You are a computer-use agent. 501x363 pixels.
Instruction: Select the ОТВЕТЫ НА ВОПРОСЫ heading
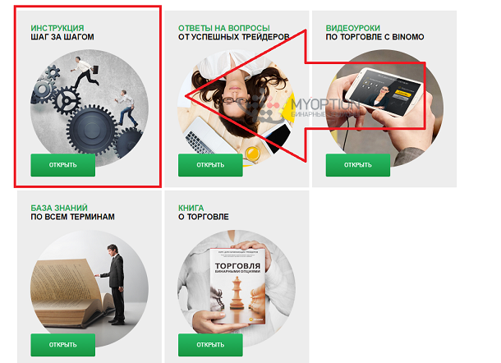(x=224, y=28)
